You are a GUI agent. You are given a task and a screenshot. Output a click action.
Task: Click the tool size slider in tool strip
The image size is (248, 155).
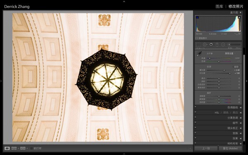coord(235,45)
